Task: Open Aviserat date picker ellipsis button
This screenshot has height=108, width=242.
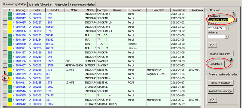Action: point(227,36)
